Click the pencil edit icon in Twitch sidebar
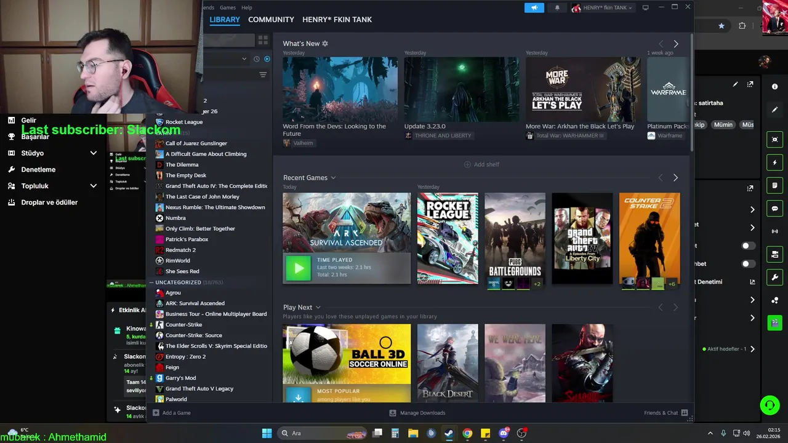Image resolution: width=788 pixels, height=443 pixels. pos(774,110)
